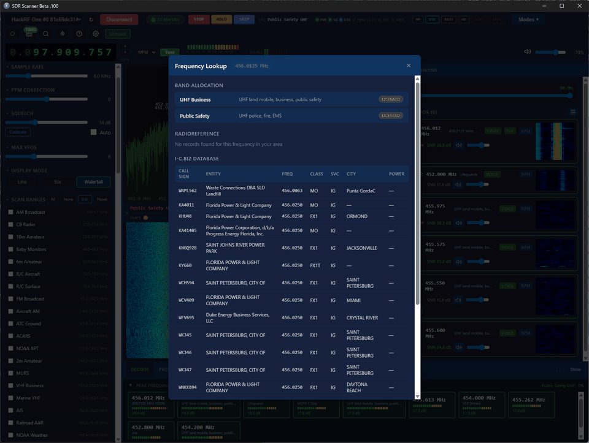Viewport: 589px width, 443px height.
Task: Select the Bar display mode
Action: [58, 182]
